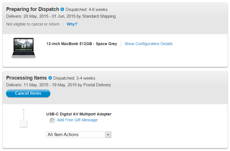The image size is (230, 151).
Task: Click the Standard Shipping delivery dates line
Action: tap(61, 16)
